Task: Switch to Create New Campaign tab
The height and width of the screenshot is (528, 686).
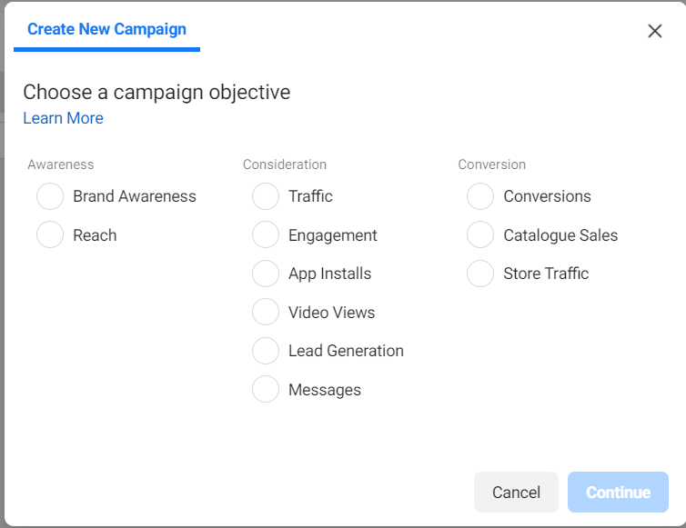Action: tap(106, 29)
